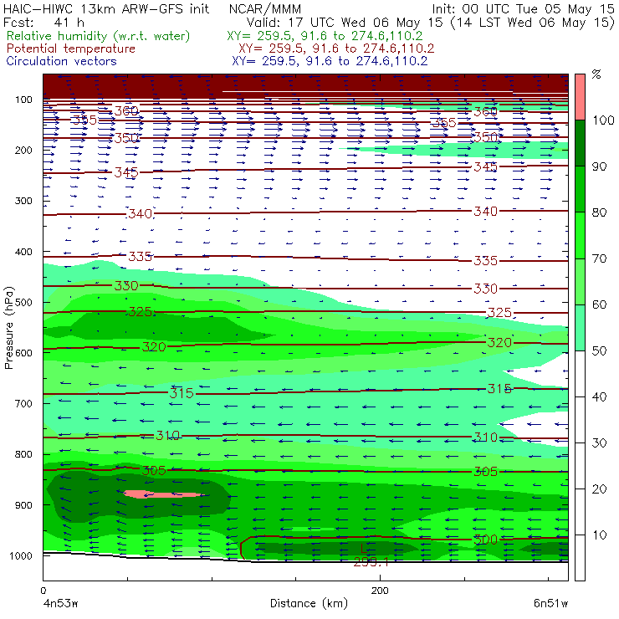
Task: Click the blue 'Circulation vectors' legend label
Action: 61,61
